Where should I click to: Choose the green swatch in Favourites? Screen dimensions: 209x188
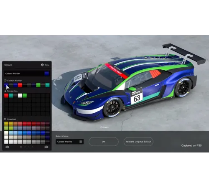click(x=25, y=96)
